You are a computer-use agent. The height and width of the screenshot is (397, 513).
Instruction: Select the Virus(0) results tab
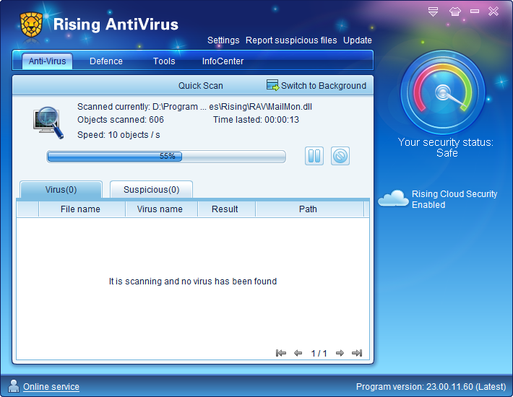click(61, 190)
